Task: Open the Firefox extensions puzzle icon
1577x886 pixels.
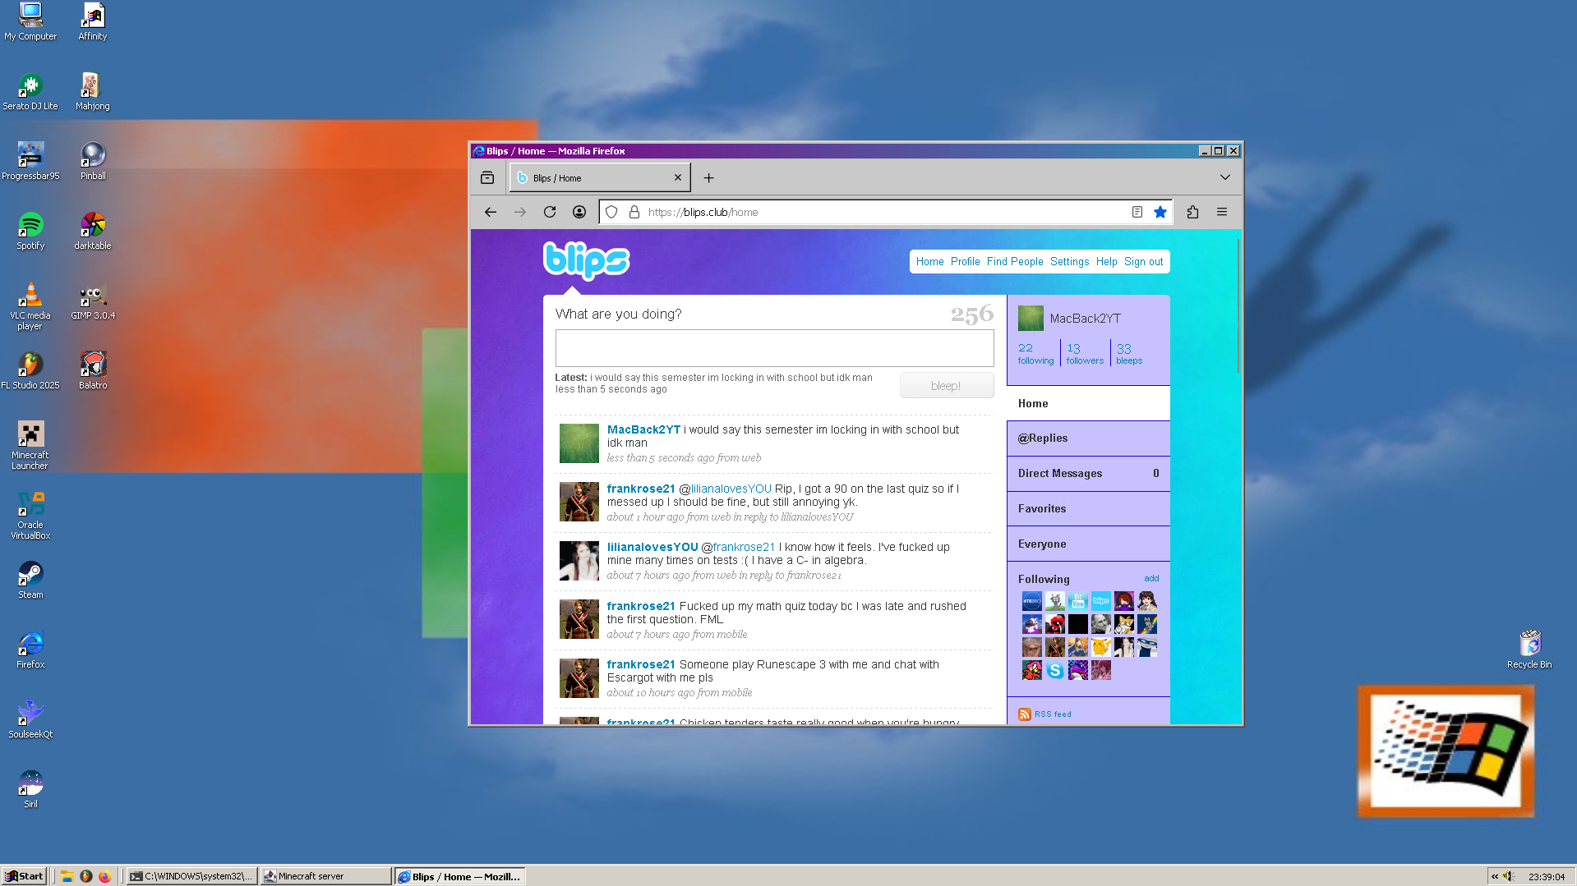Action: point(1192,212)
